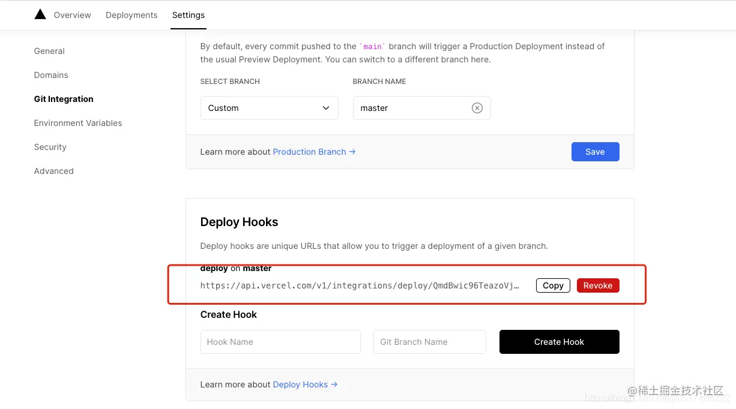This screenshot has height=409, width=736.
Task: Open Environment Variables in sidebar
Action: (x=78, y=123)
